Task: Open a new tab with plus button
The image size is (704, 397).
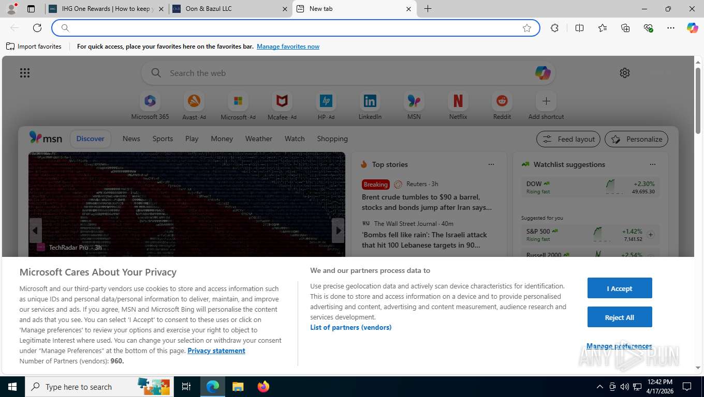Action: point(428,9)
